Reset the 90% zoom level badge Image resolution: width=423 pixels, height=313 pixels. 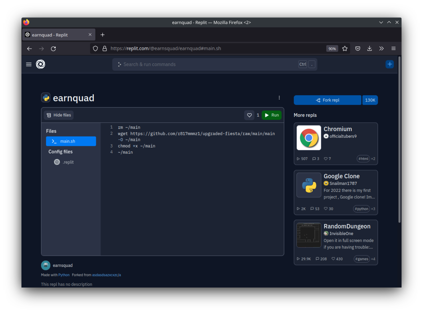332,49
